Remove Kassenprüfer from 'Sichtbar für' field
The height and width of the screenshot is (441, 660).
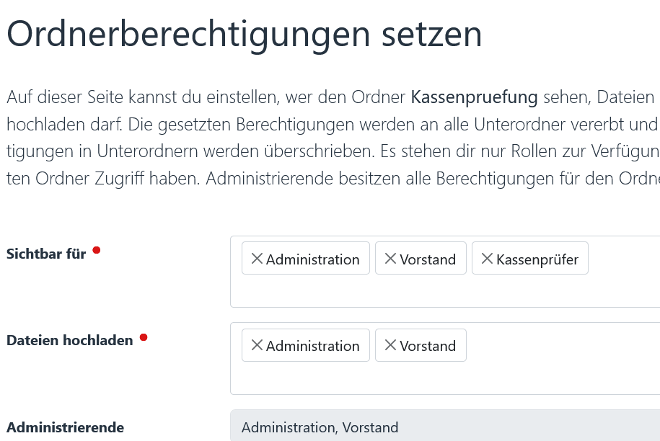coord(487,258)
